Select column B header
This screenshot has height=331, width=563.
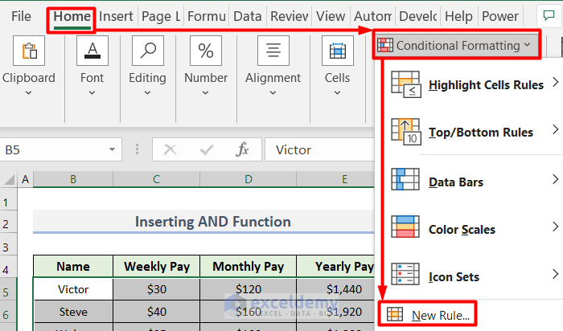coord(73,179)
